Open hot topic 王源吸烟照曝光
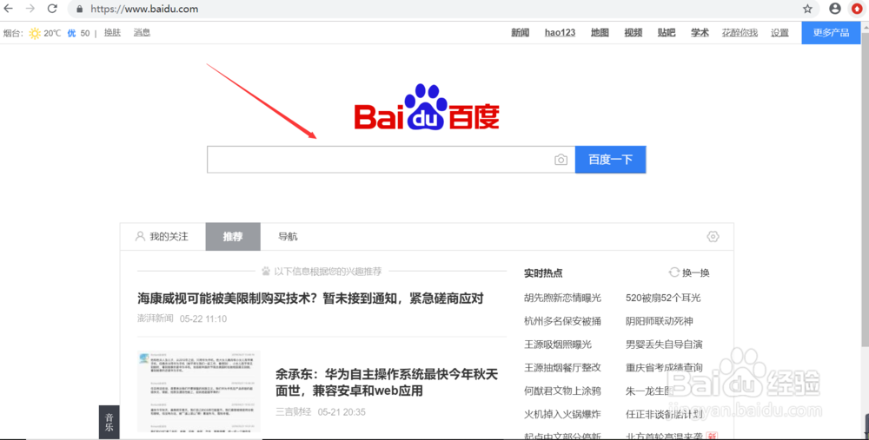 tap(558, 345)
